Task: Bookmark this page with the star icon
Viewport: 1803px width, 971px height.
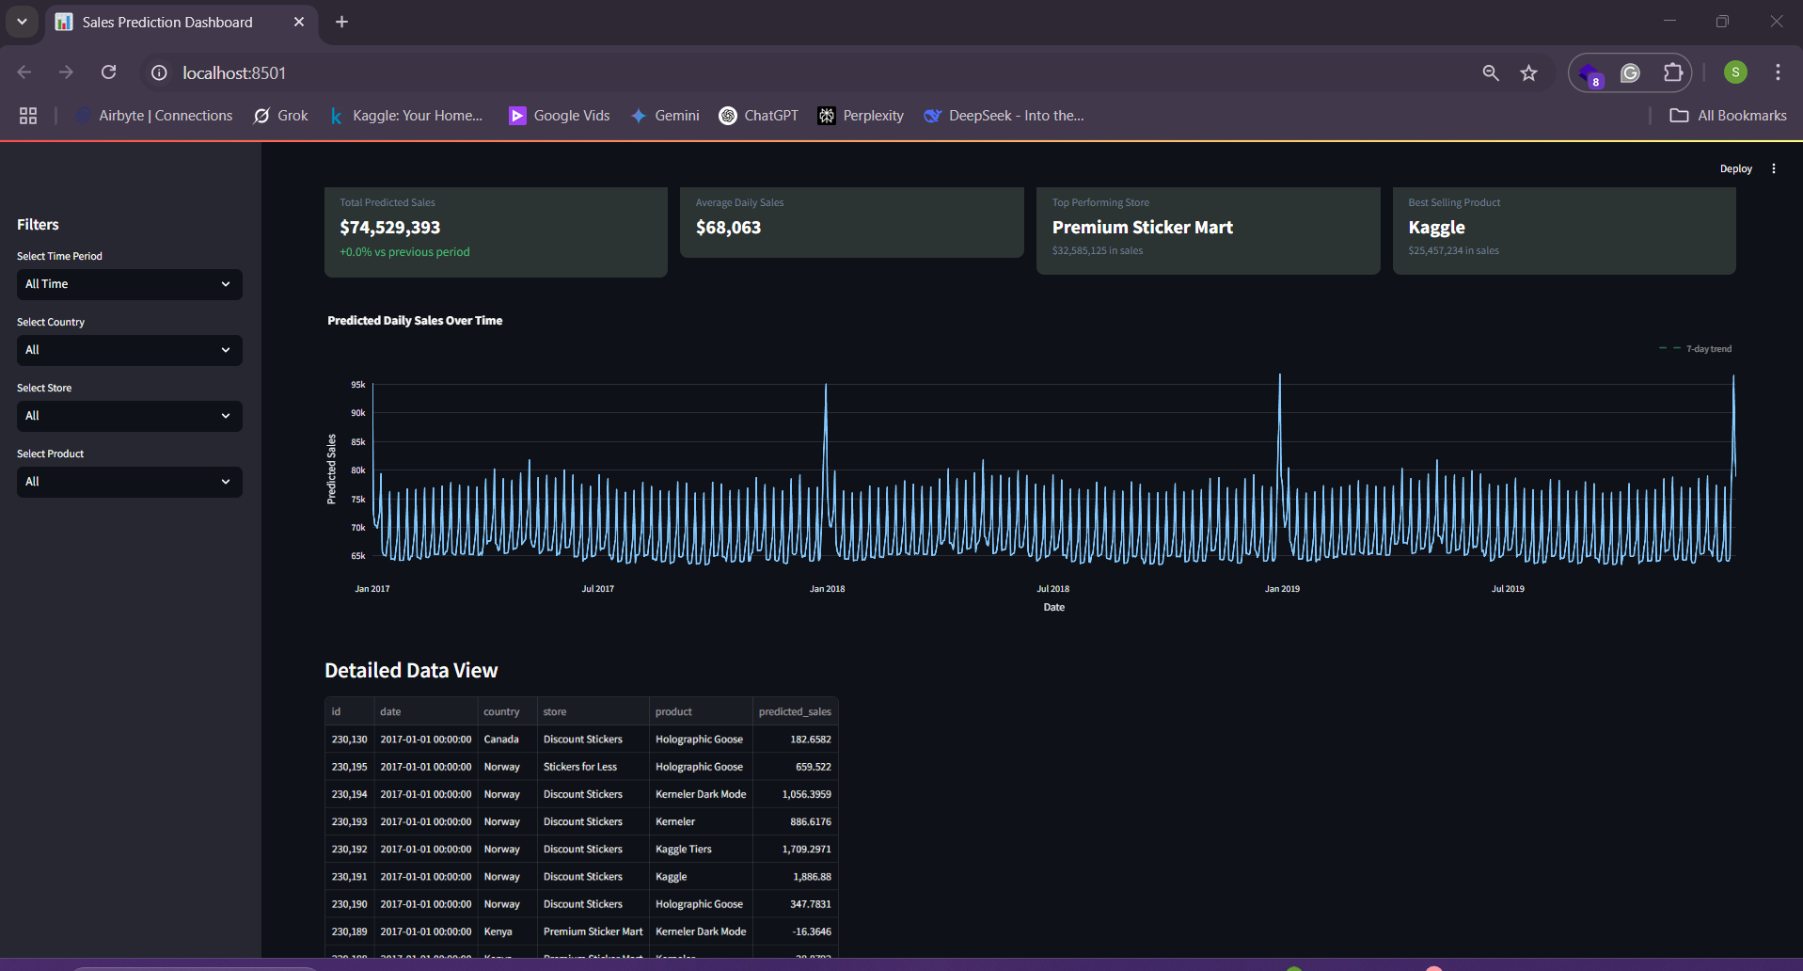Action: (x=1529, y=72)
